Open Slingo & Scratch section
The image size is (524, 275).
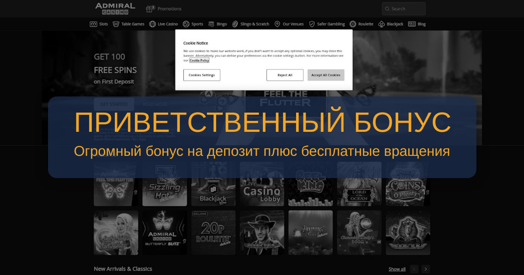pos(255,24)
